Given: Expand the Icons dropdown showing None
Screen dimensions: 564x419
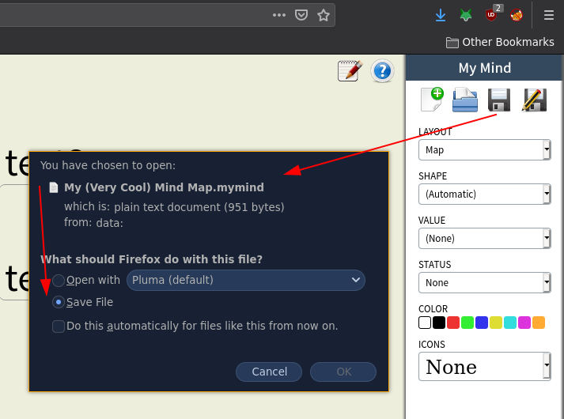Looking at the screenshot, I should click(x=485, y=367).
